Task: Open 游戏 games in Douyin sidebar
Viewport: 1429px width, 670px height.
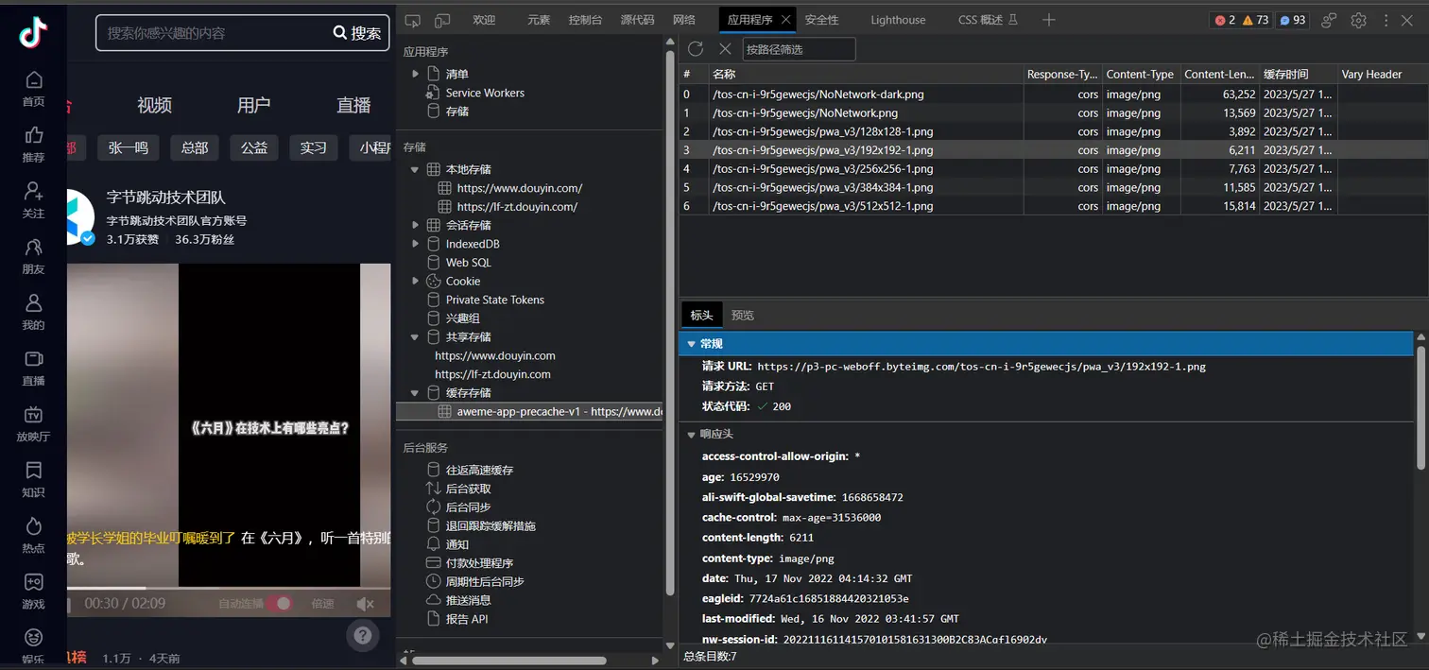Action: click(x=33, y=591)
